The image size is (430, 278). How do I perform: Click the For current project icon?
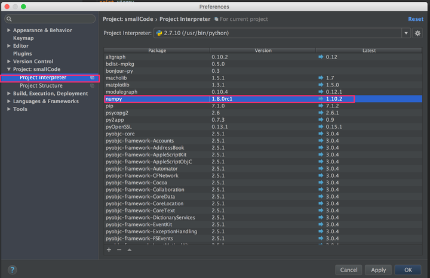216,19
